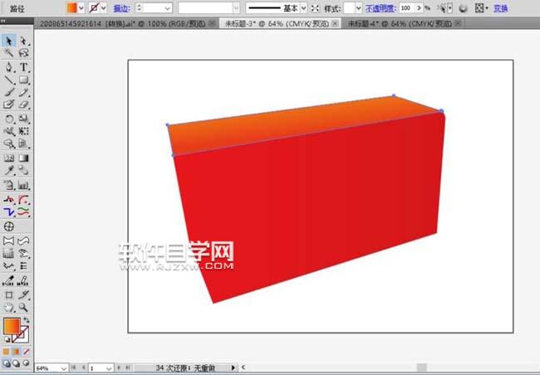Select the Gradient tool
The height and width of the screenshot is (375, 540).
tap(23, 158)
